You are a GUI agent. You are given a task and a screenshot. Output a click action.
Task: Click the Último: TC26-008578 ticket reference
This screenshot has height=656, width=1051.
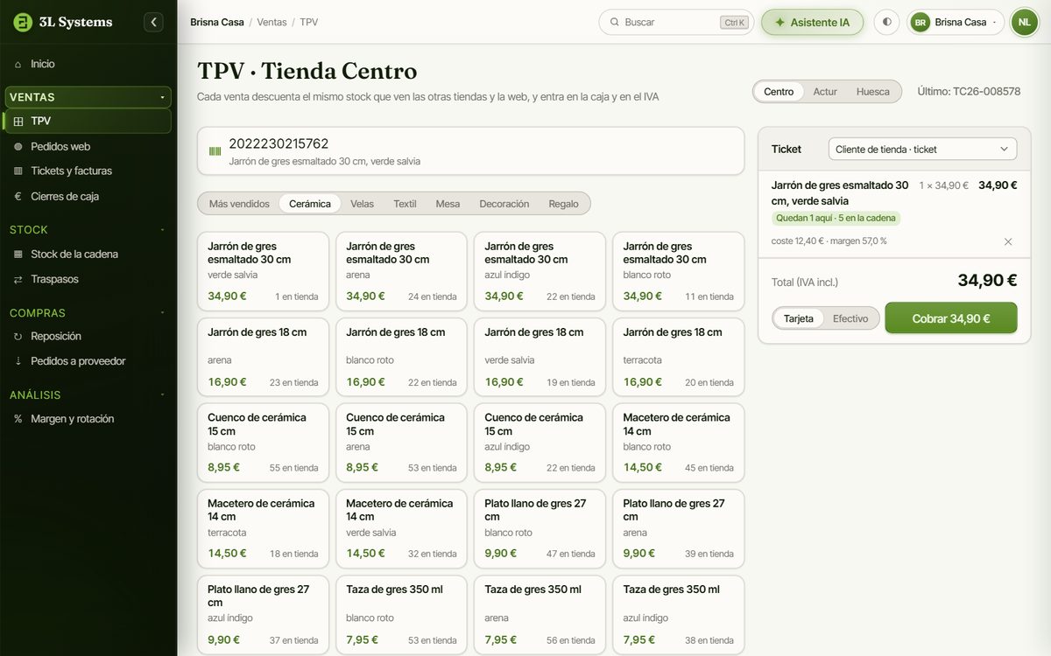[x=969, y=92]
